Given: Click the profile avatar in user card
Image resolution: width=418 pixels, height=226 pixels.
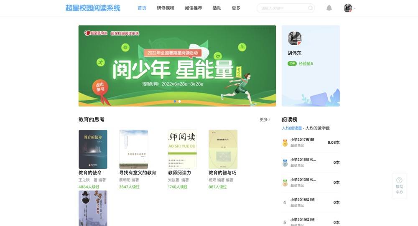Looking at the screenshot, I should click(x=295, y=38).
